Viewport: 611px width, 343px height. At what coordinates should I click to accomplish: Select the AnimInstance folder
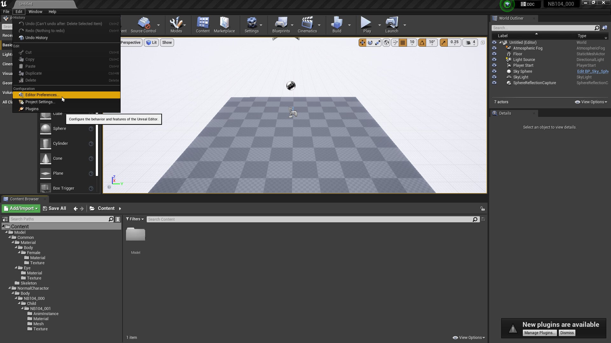[x=46, y=314]
